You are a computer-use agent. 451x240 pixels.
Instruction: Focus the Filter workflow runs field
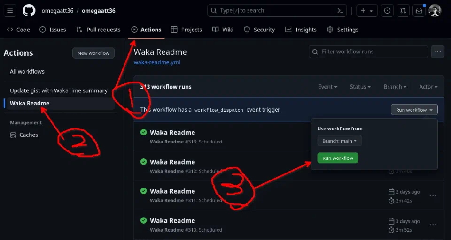(368, 52)
